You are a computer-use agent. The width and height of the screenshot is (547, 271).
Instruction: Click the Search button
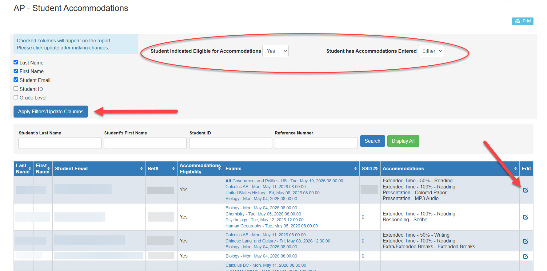pos(372,141)
